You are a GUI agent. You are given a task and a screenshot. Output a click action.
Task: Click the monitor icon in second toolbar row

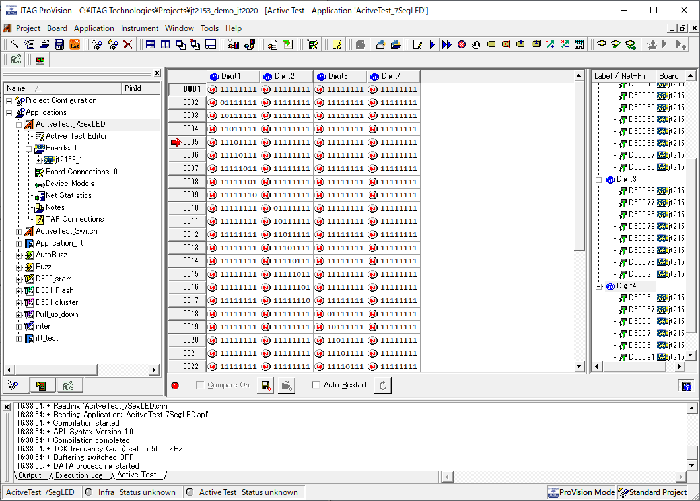(x=40, y=60)
